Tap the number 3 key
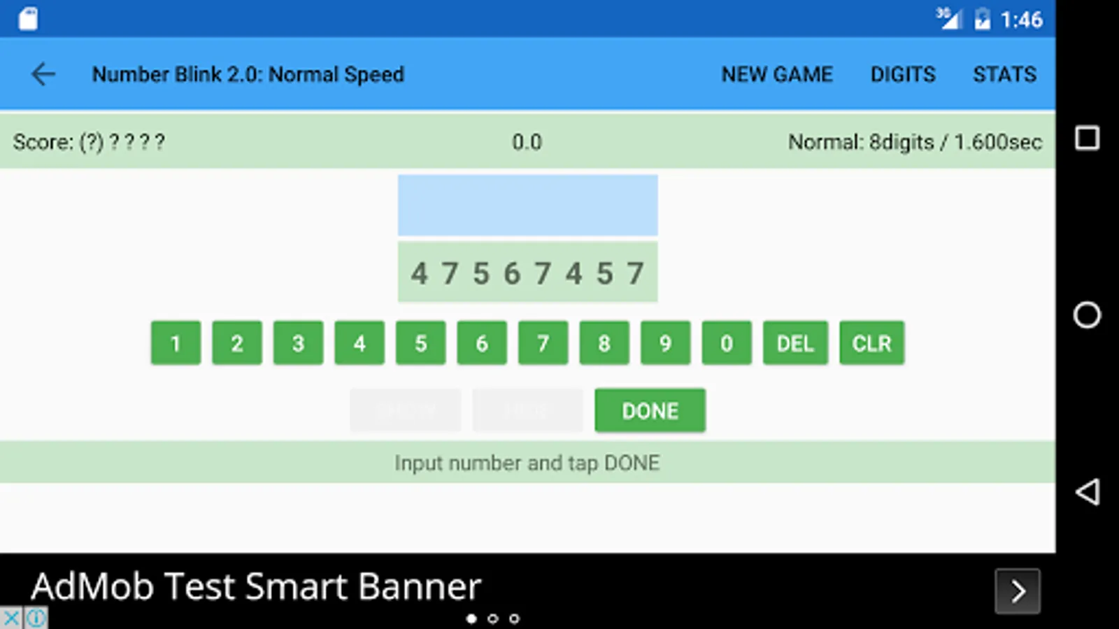Screen dimensions: 1119x629 [x=298, y=343]
